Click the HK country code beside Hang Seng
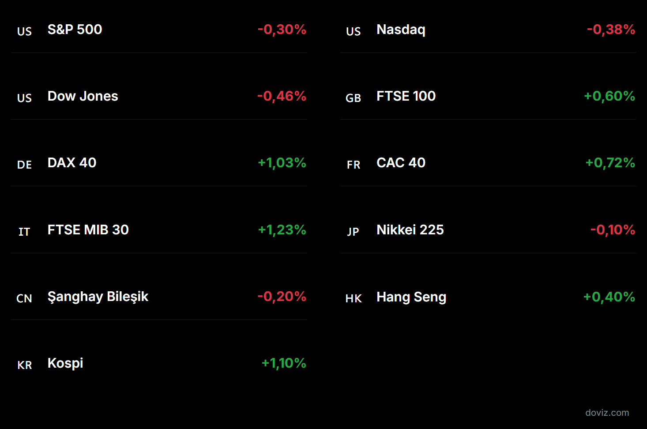The image size is (647, 429). point(353,298)
